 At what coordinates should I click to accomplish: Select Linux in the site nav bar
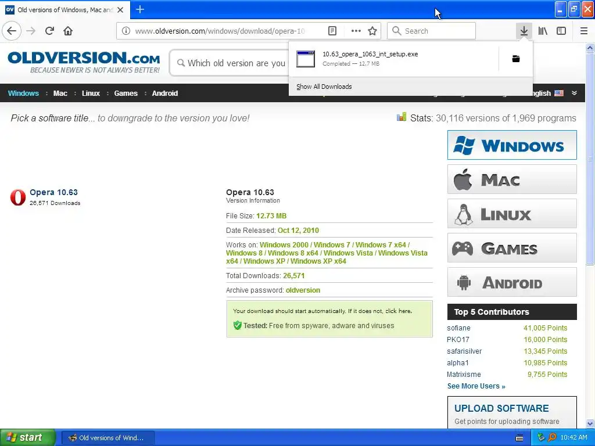click(x=91, y=93)
